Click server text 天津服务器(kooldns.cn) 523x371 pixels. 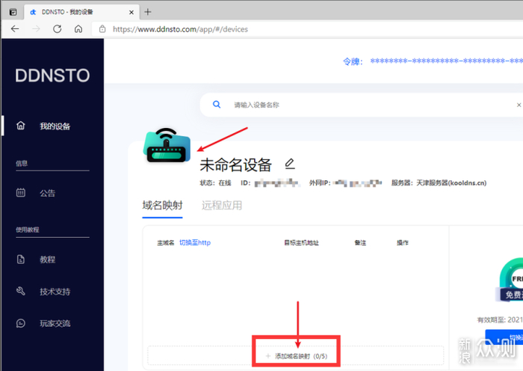451,183
